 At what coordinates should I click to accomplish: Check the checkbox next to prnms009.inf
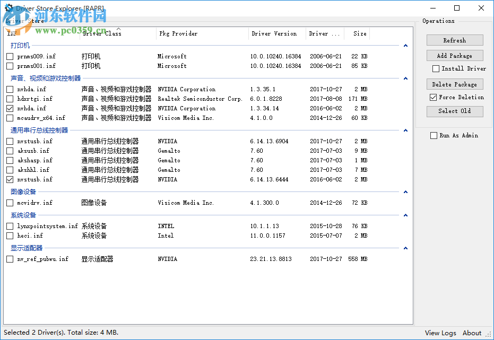9,56
